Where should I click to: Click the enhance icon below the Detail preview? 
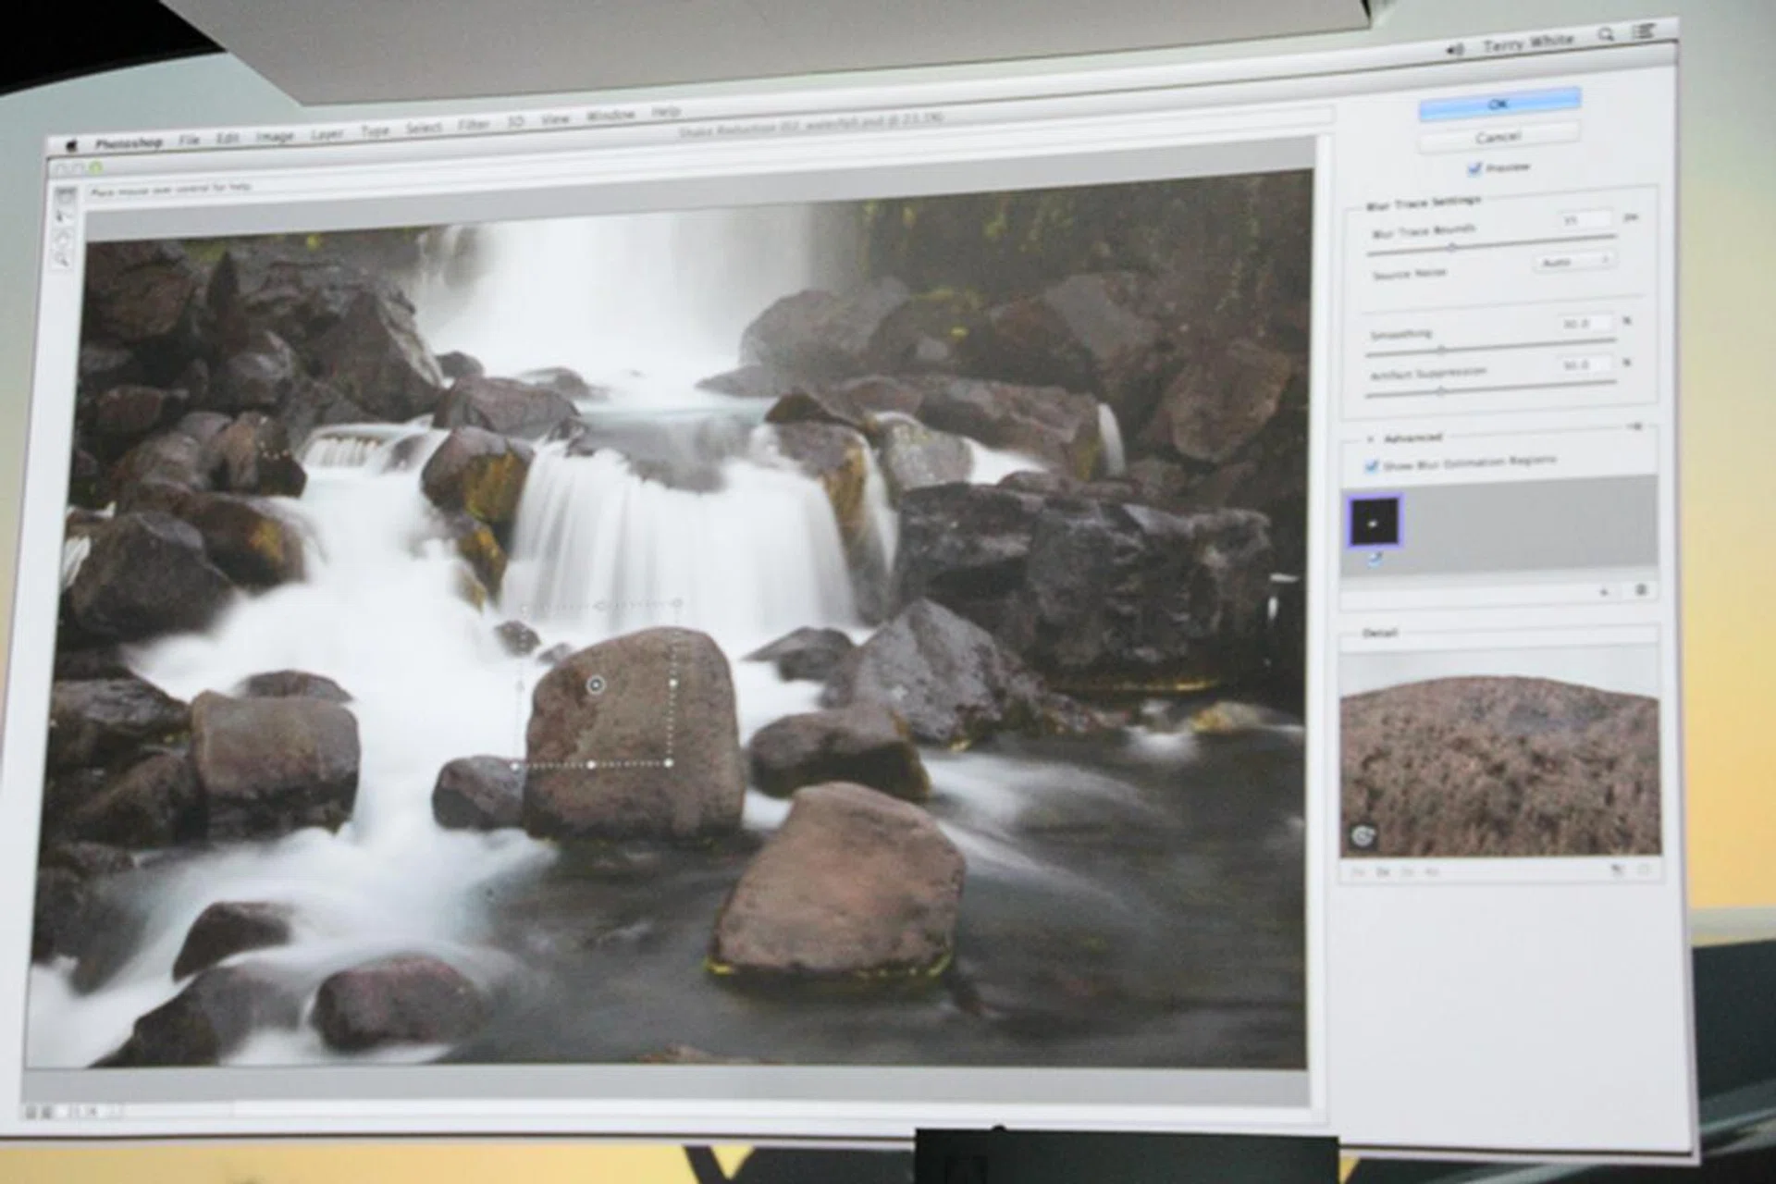coord(1618,870)
